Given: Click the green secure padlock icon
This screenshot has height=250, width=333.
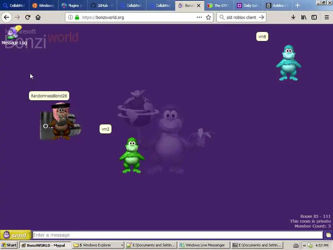Looking at the screenshot, I should 77,17.
